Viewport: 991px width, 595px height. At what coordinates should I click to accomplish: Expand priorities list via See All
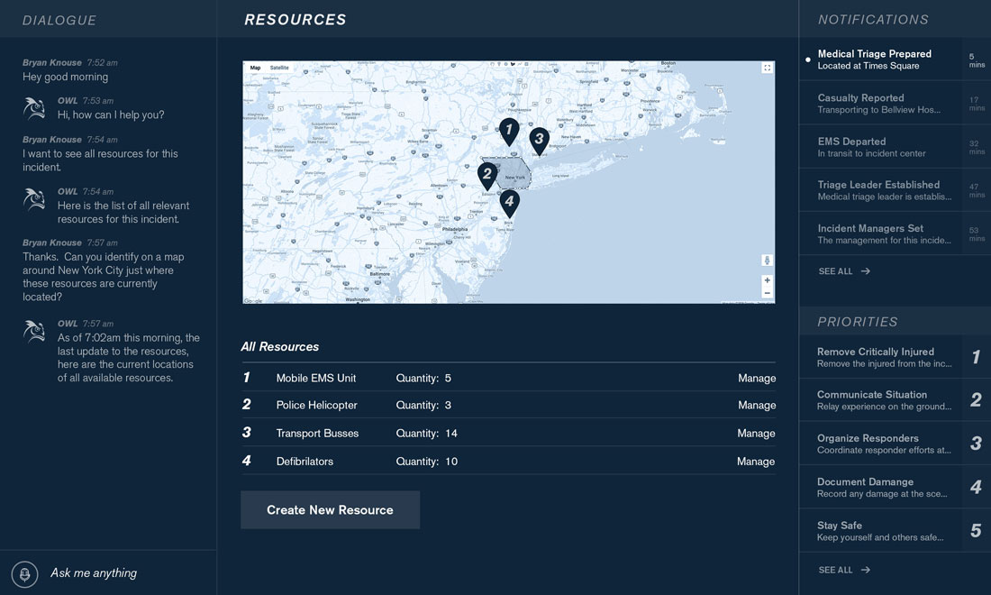(x=844, y=570)
